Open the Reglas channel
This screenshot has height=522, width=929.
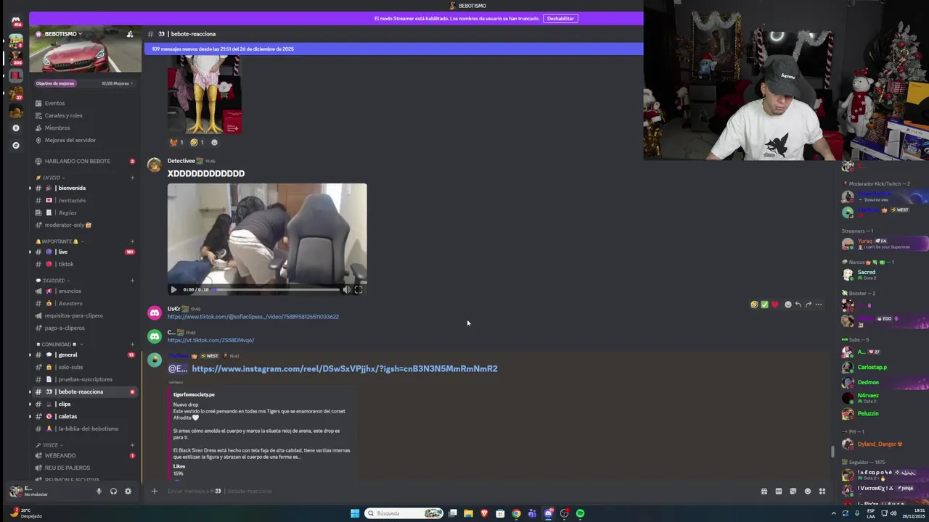click(85, 212)
